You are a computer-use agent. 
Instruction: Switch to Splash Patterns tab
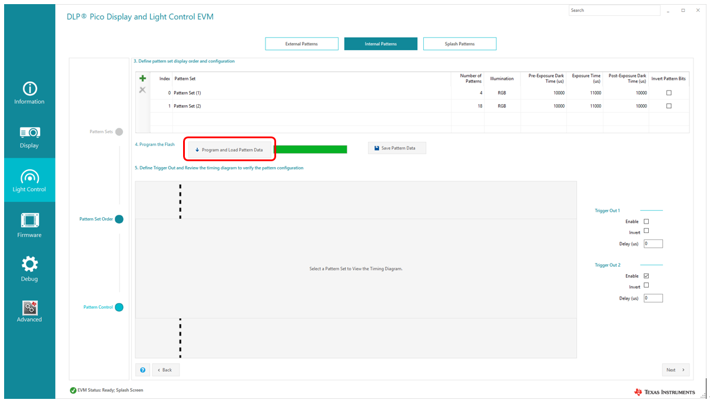[x=460, y=44]
